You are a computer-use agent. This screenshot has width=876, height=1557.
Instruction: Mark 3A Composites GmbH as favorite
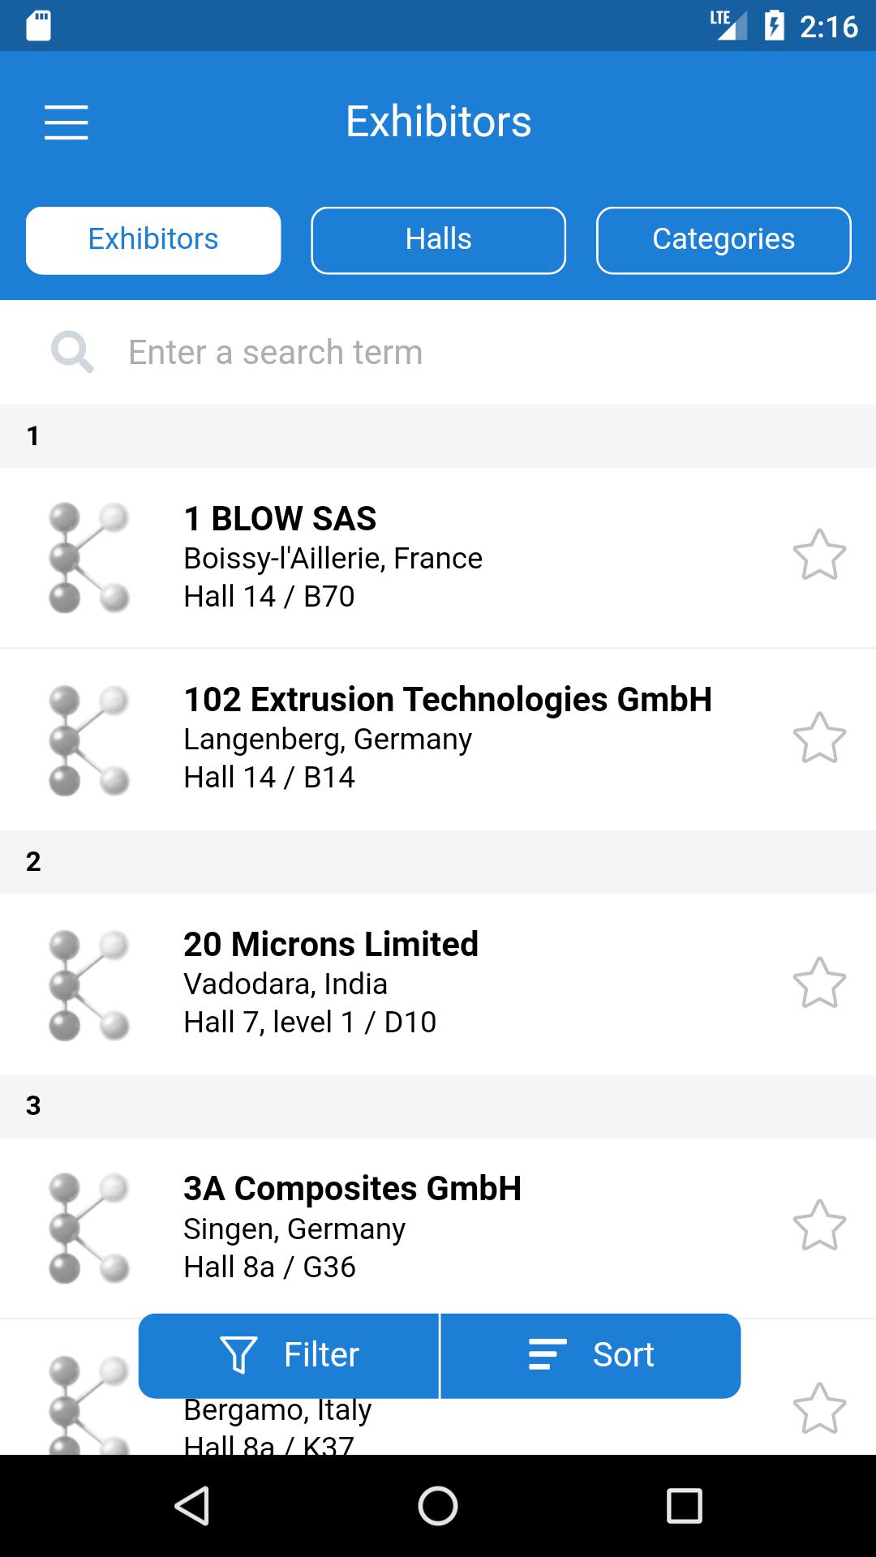click(x=819, y=1225)
